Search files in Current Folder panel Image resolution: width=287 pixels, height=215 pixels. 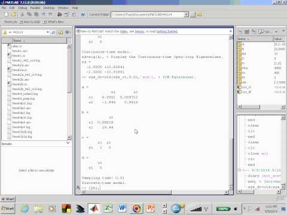[x=53, y=32]
